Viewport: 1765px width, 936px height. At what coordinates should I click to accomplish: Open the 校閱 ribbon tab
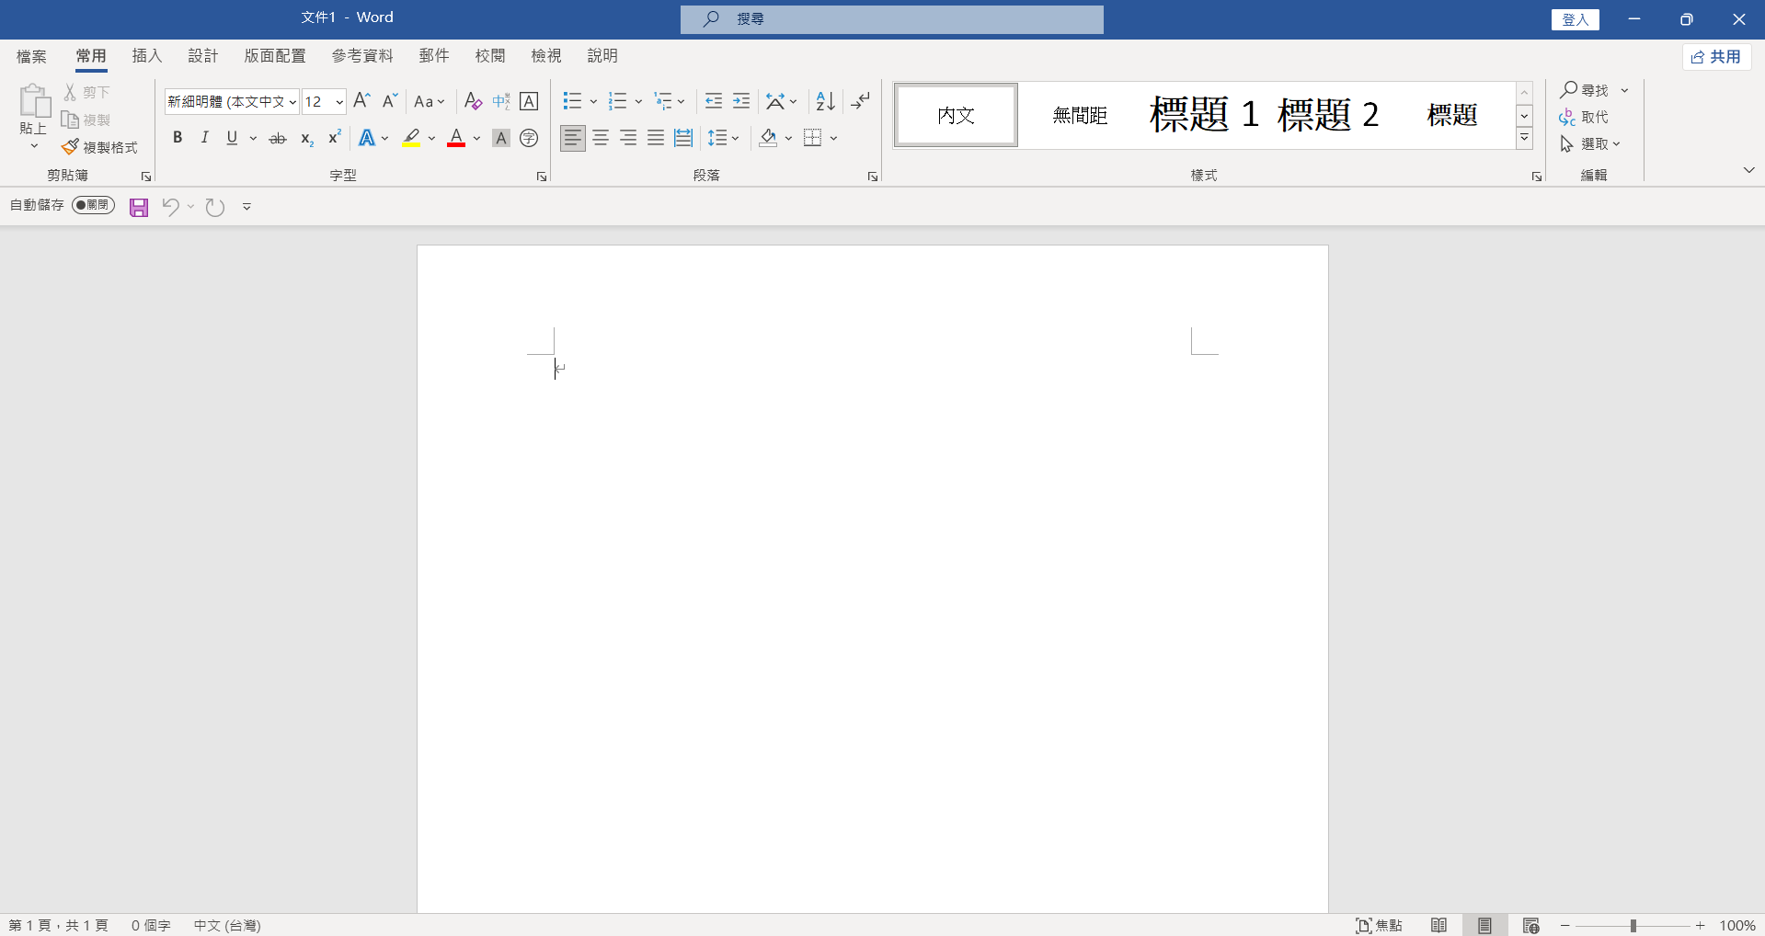pyautogui.click(x=490, y=55)
